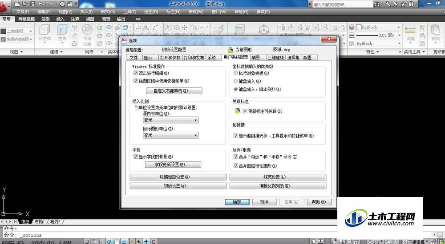Click the star favorites icon
The image size is (445, 244).
(403, 4)
